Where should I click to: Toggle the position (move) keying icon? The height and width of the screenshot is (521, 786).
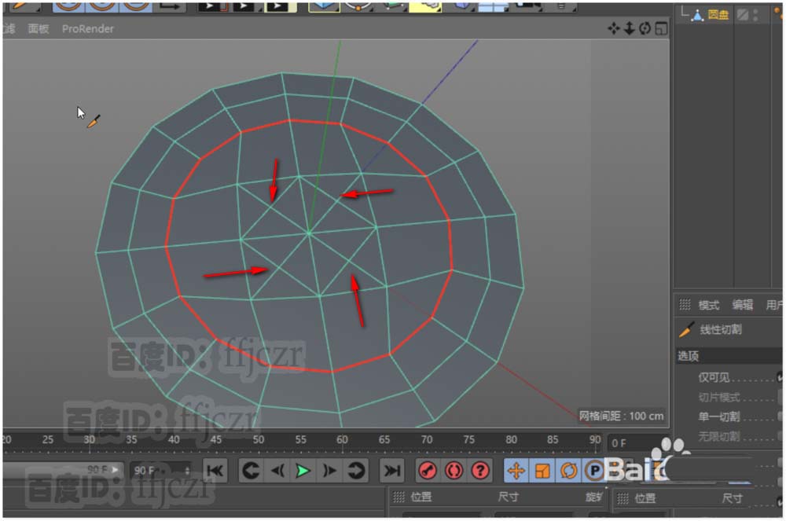(516, 471)
